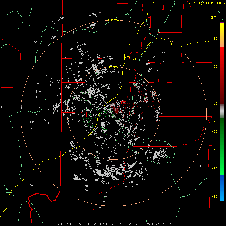
Task: Click the 40 value on velocity scale
Action: coord(216,76)
